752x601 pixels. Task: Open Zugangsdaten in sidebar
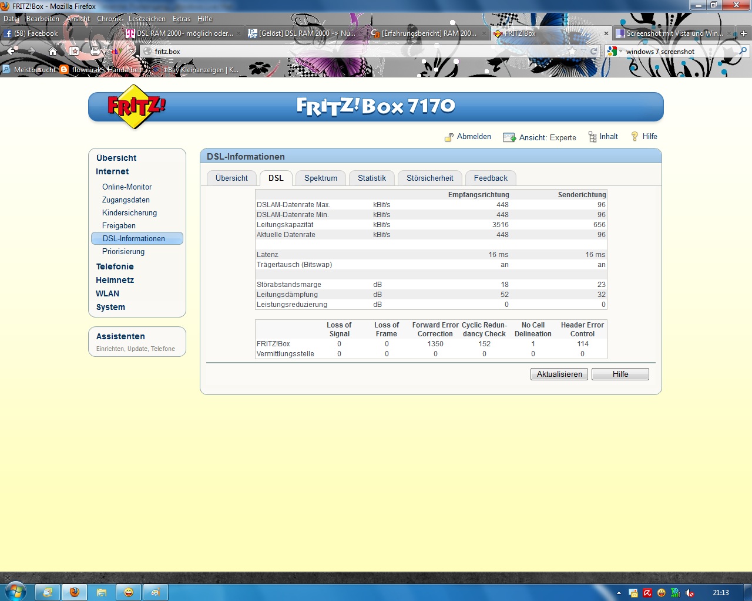click(126, 200)
